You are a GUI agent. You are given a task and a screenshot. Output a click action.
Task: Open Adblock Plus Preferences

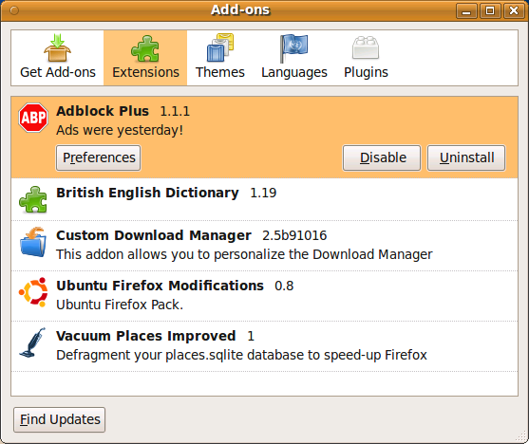98,157
